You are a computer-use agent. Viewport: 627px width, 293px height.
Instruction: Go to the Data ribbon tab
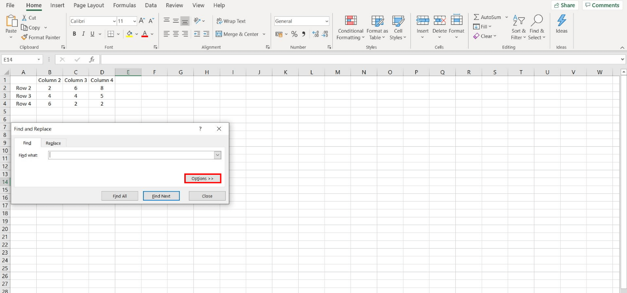click(x=151, y=5)
